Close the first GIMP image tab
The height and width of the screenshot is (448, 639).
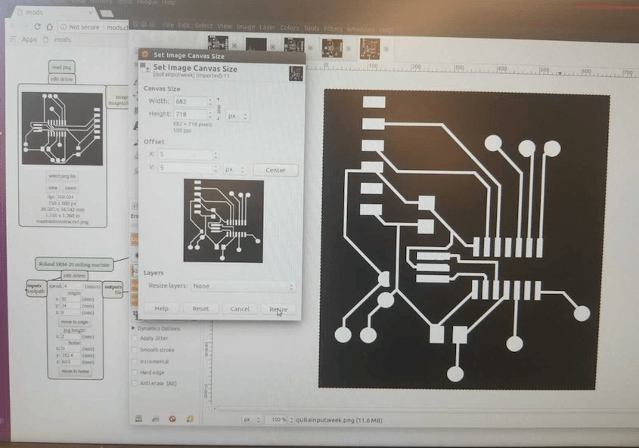click(x=234, y=46)
